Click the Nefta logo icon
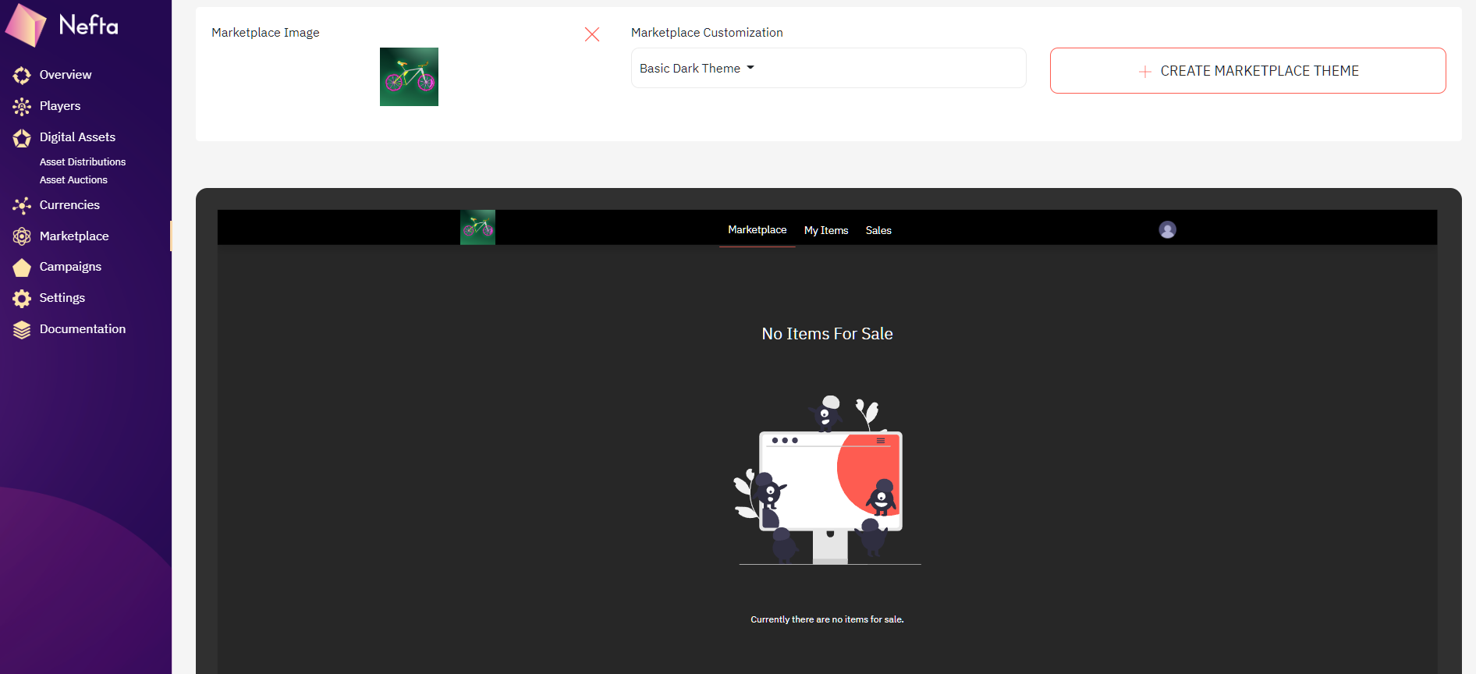 pyautogui.click(x=27, y=25)
